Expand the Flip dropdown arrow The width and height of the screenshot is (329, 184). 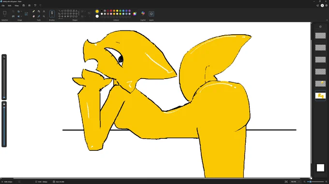(21, 16)
